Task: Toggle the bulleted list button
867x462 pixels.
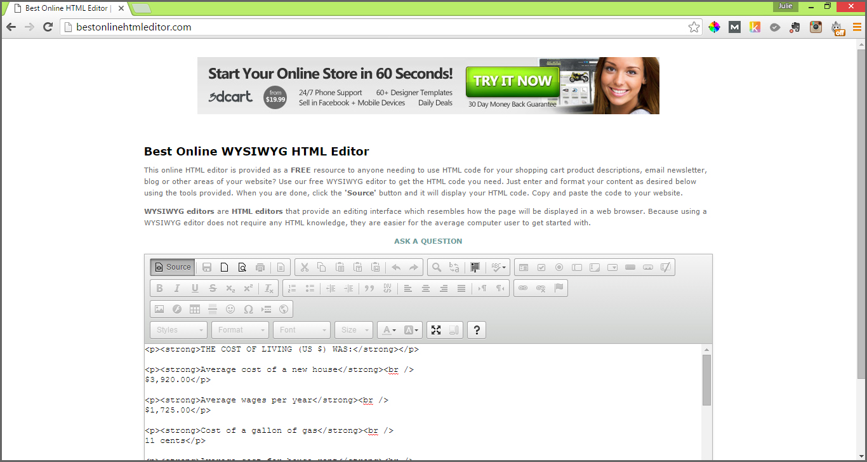Action: coord(310,288)
